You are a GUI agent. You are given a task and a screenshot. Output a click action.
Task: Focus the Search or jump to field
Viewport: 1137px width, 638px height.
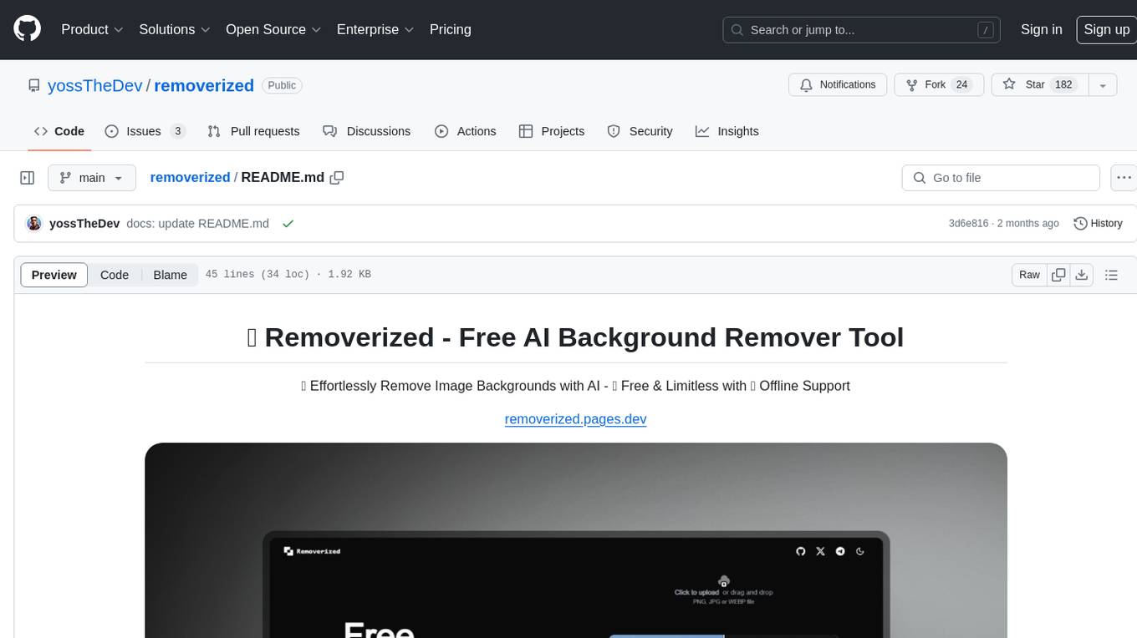point(863,30)
